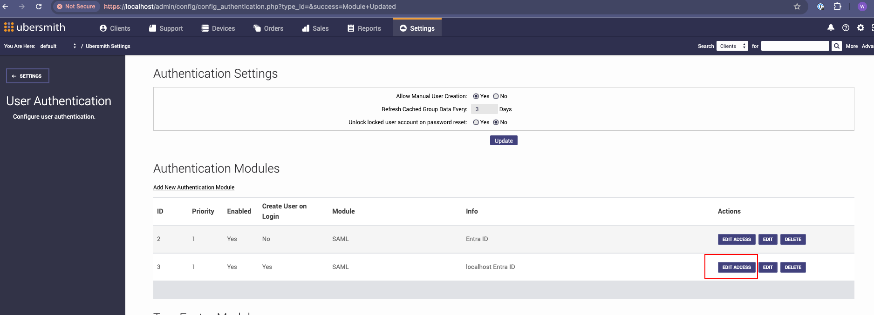Screen dimensions: 874x315
Task: Open the Search type Clients dropdown
Action: (x=732, y=46)
